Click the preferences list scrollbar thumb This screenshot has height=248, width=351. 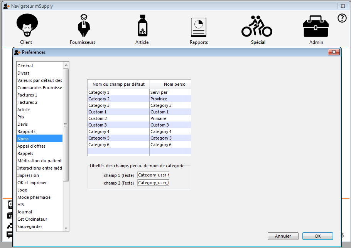[66, 125]
